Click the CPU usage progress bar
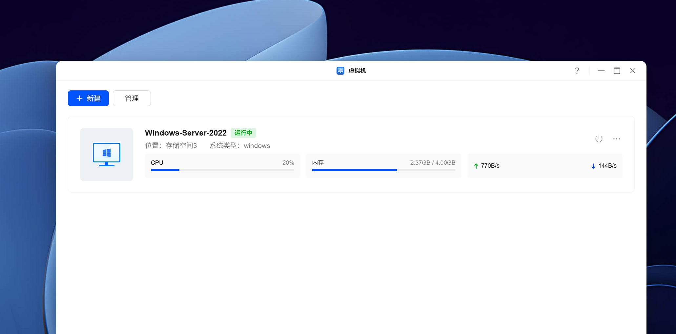 (222, 170)
